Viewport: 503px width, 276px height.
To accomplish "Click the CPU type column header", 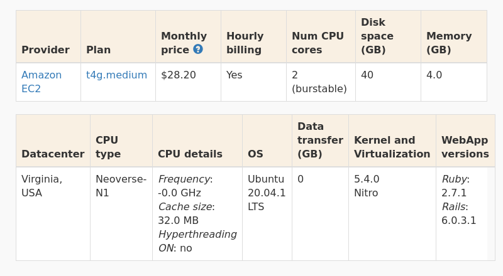I will pyautogui.click(x=108, y=147).
